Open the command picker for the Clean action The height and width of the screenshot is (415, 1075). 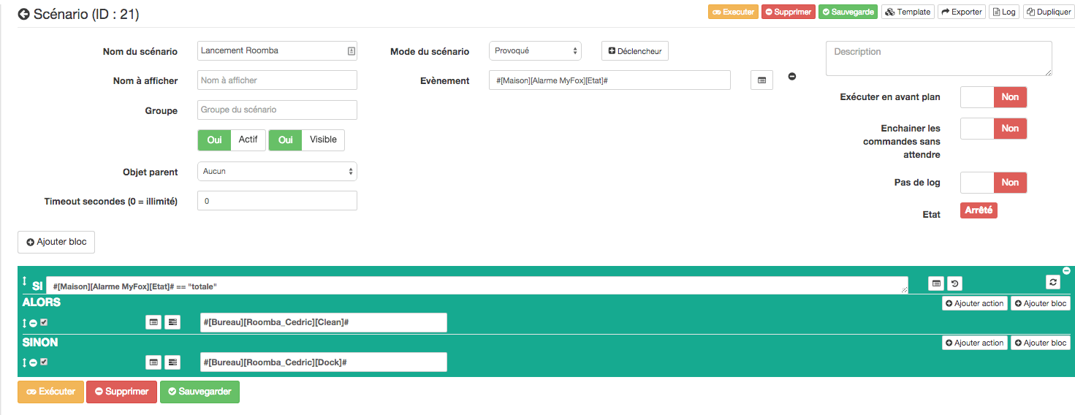click(x=153, y=322)
